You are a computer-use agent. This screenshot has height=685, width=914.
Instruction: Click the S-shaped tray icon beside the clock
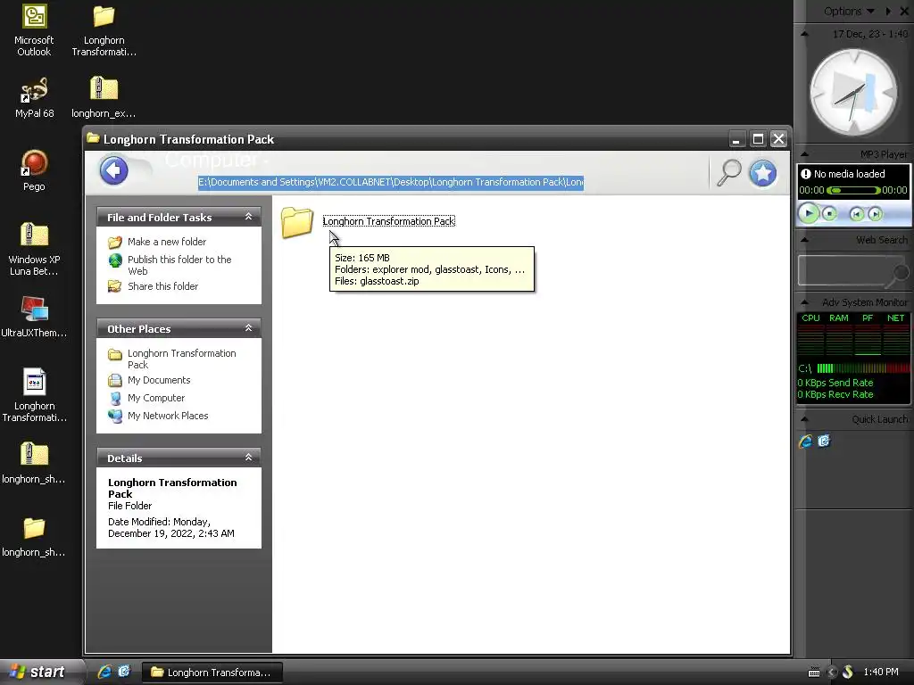[848, 673]
